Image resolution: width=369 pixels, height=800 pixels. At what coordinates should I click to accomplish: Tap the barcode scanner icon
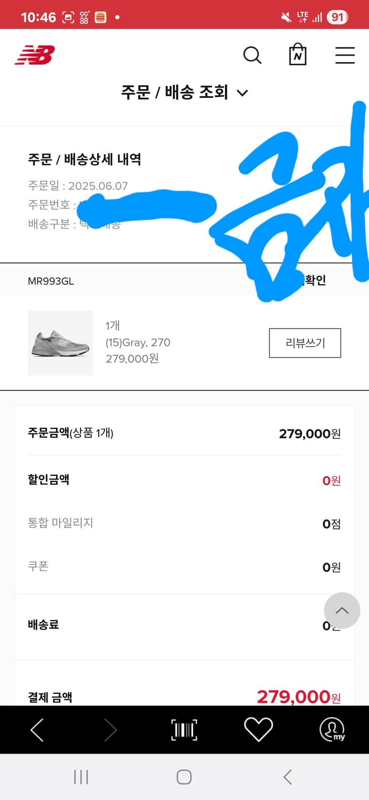click(184, 730)
